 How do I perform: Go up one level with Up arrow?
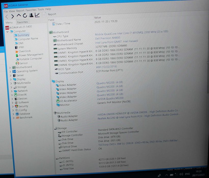(19, 16)
